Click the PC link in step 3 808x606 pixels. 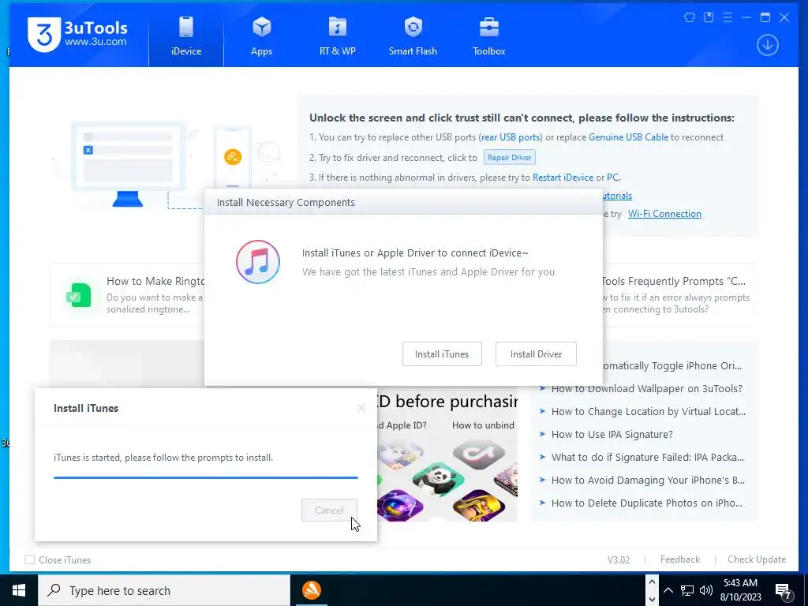coord(612,178)
